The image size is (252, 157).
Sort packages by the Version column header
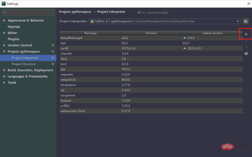coord(151,33)
